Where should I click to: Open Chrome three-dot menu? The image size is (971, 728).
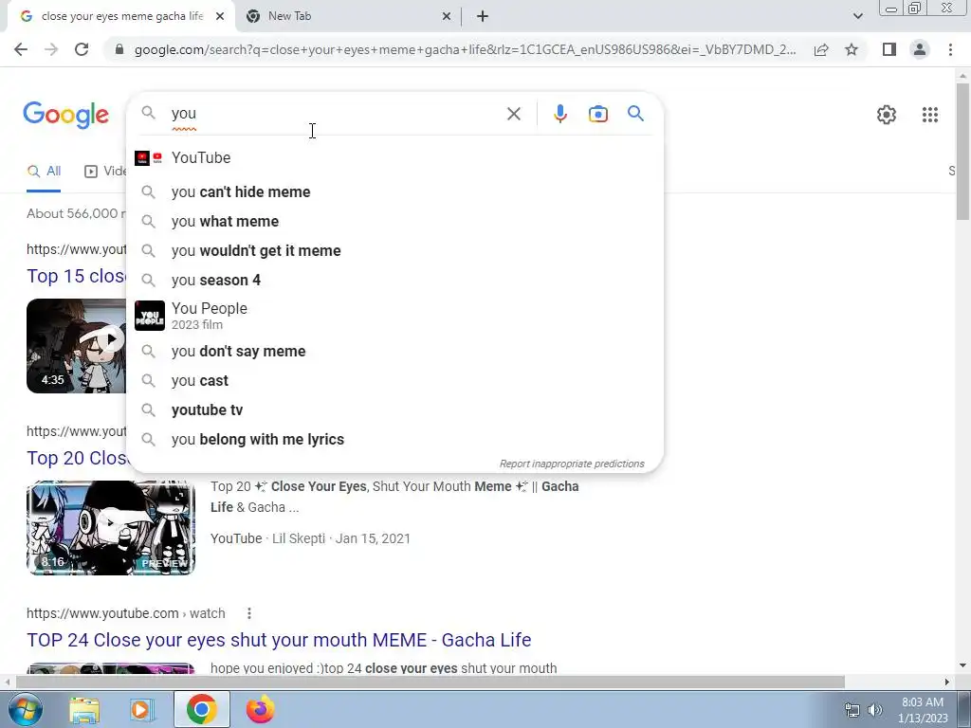[x=950, y=49]
